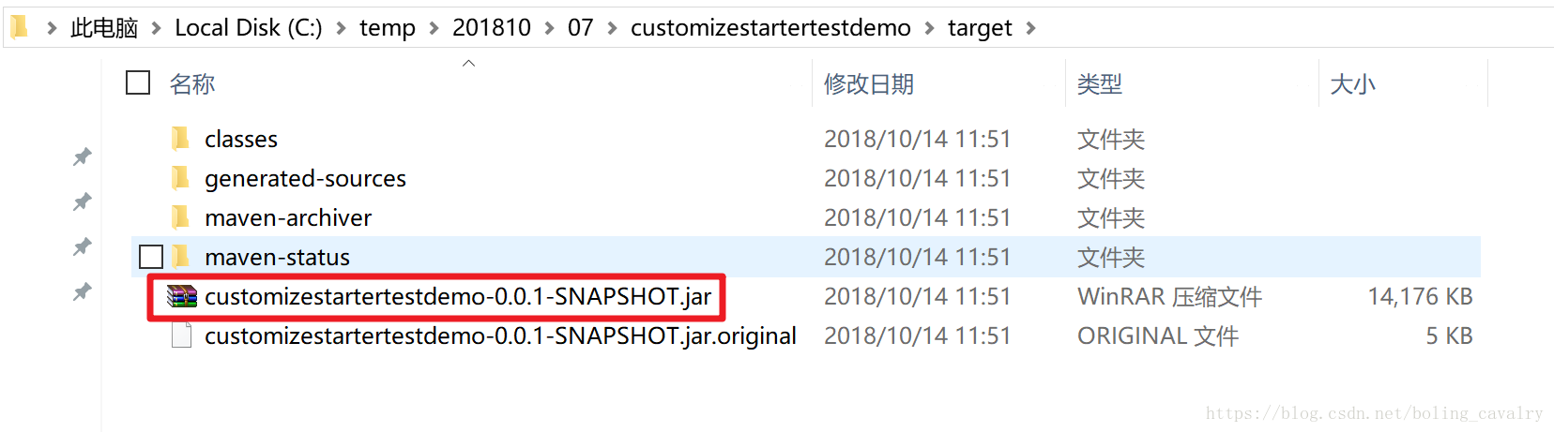Sort by the 修改日期 column header
Screen dimensions: 1554x432
click(869, 84)
